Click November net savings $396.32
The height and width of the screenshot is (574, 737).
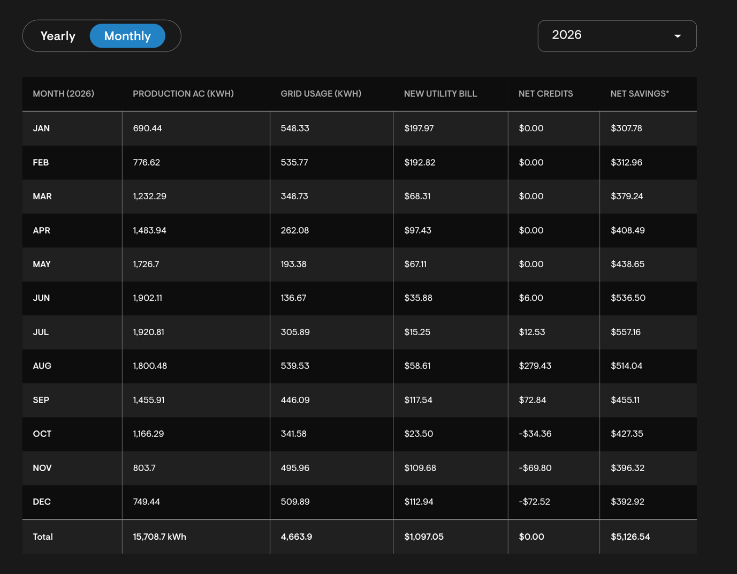(627, 468)
